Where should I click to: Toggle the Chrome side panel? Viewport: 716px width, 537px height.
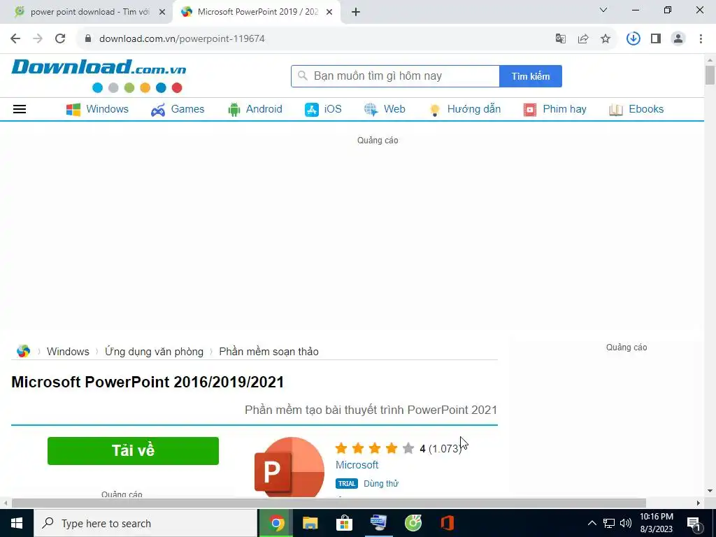coord(656,38)
